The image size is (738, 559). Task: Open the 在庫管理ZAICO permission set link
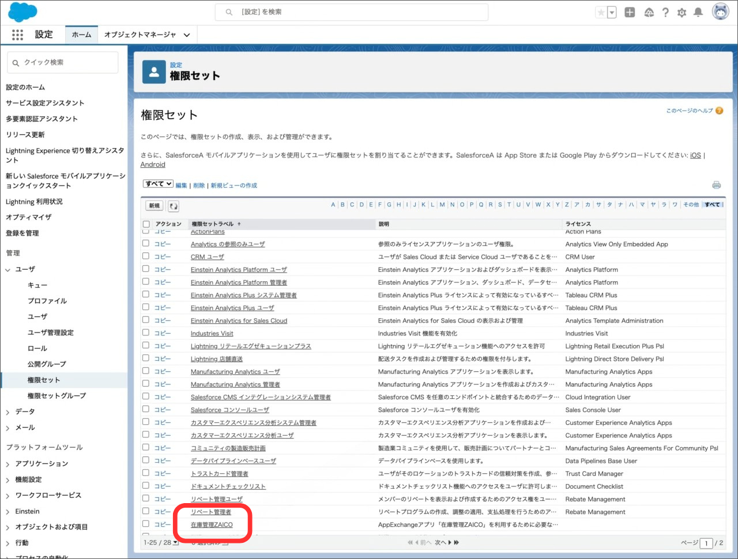[x=212, y=524]
